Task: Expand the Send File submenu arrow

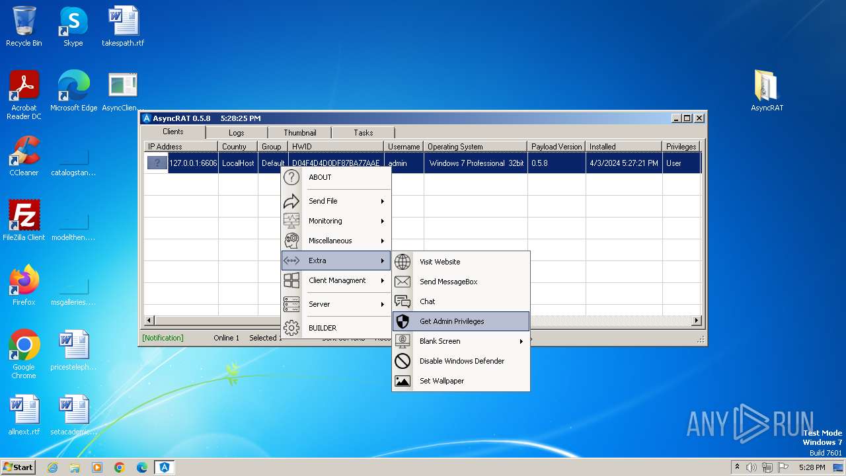Action: click(x=383, y=201)
